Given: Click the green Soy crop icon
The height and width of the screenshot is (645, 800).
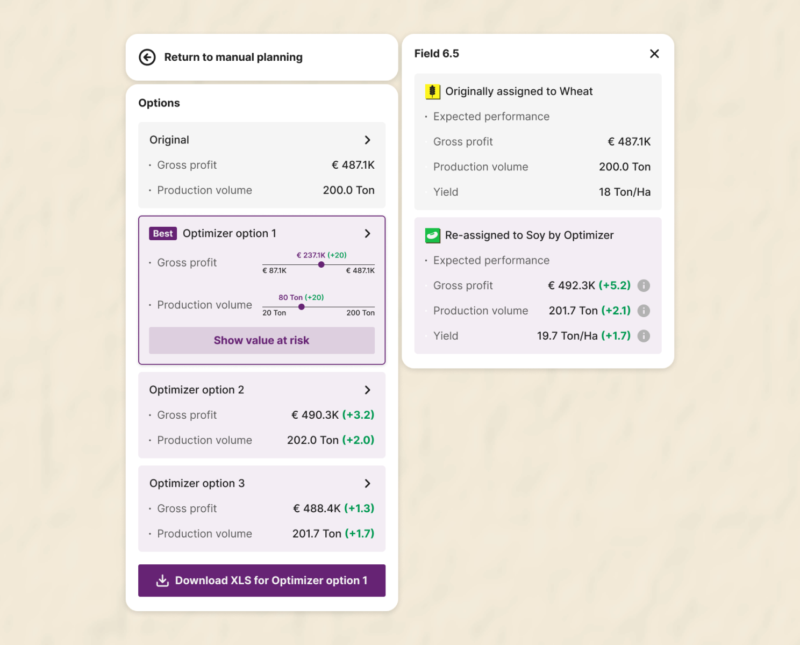Looking at the screenshot, I should tap(433, 235).
